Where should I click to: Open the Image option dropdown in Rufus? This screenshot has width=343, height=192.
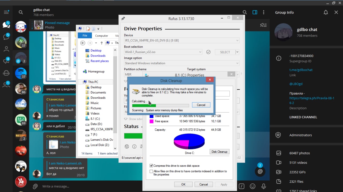click(181, 63)
